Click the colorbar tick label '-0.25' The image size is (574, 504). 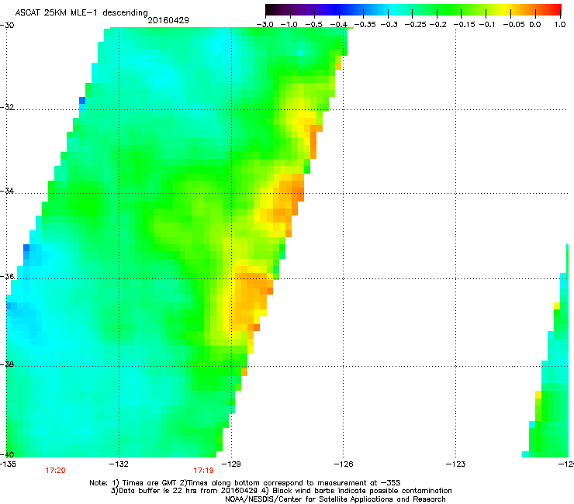415,25
